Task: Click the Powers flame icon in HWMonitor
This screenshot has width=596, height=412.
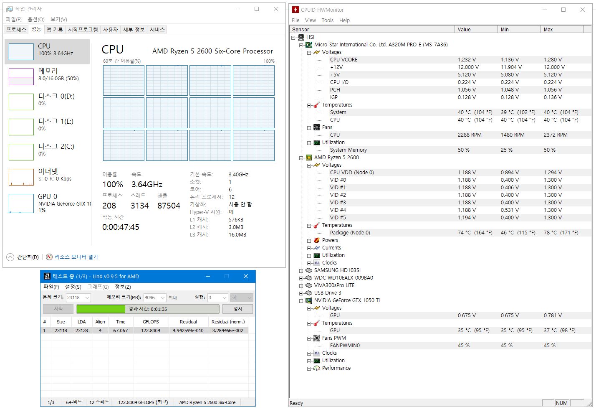Action: (317, 240)
